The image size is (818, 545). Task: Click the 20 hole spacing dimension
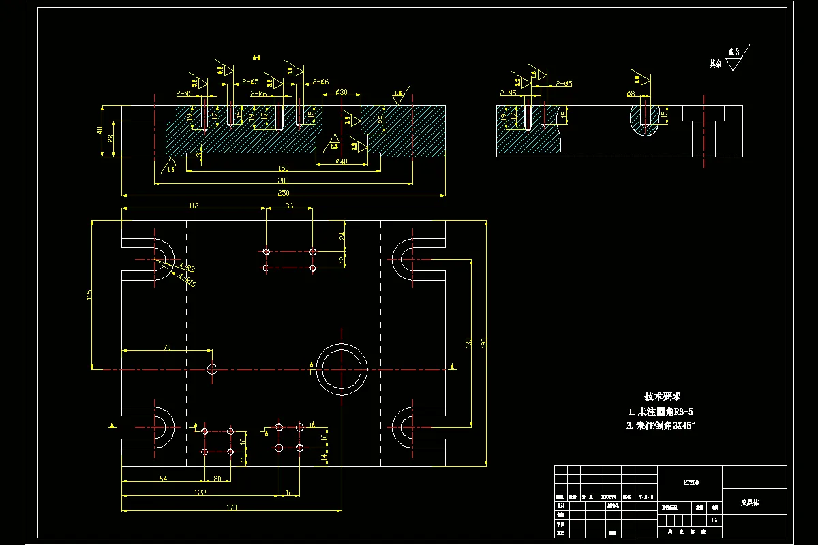[x=217, y=479]
